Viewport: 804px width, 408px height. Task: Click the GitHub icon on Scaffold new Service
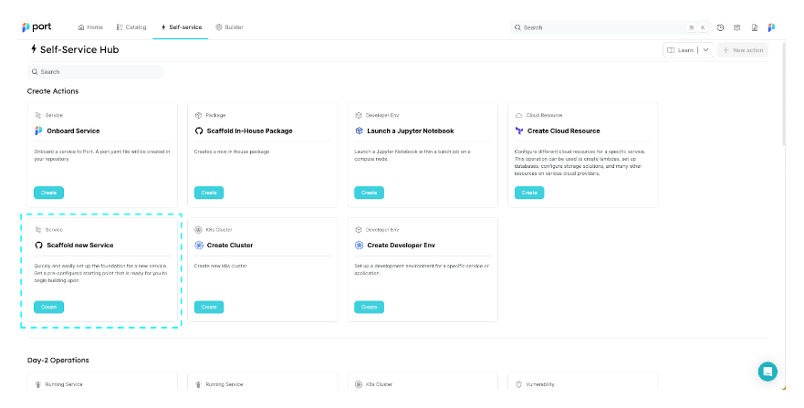tap(38, 245)
